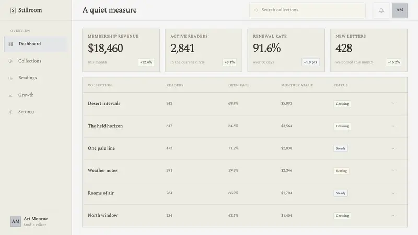Viewport: 418px width, 235px height.
Task: Open more options for The held horizon
Action: coord(394,126)
